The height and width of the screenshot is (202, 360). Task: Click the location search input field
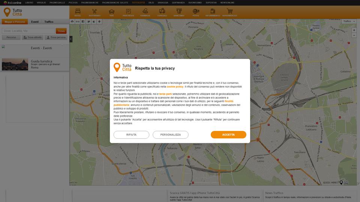point(28,31)
